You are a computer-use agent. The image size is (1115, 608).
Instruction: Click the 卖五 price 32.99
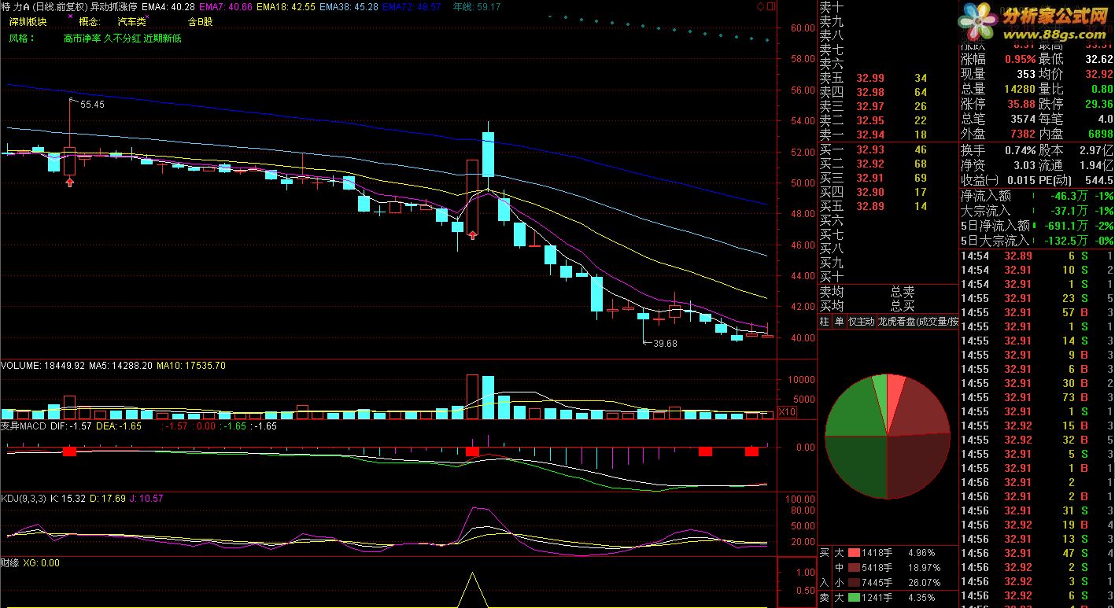pos(870,79)
